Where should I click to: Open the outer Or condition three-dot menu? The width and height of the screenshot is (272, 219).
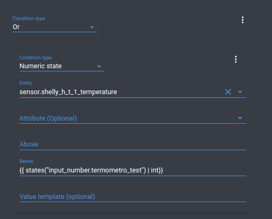coord(242,20)
